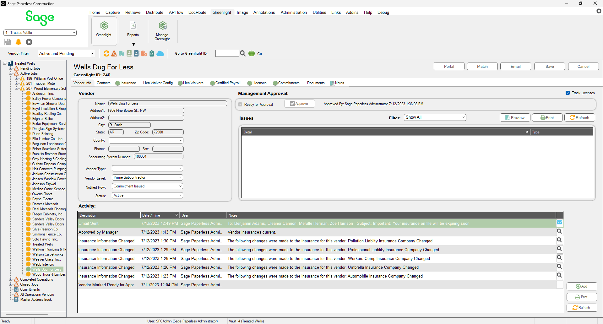Click the green address book toolbar icon

click(x=129, y=53)
